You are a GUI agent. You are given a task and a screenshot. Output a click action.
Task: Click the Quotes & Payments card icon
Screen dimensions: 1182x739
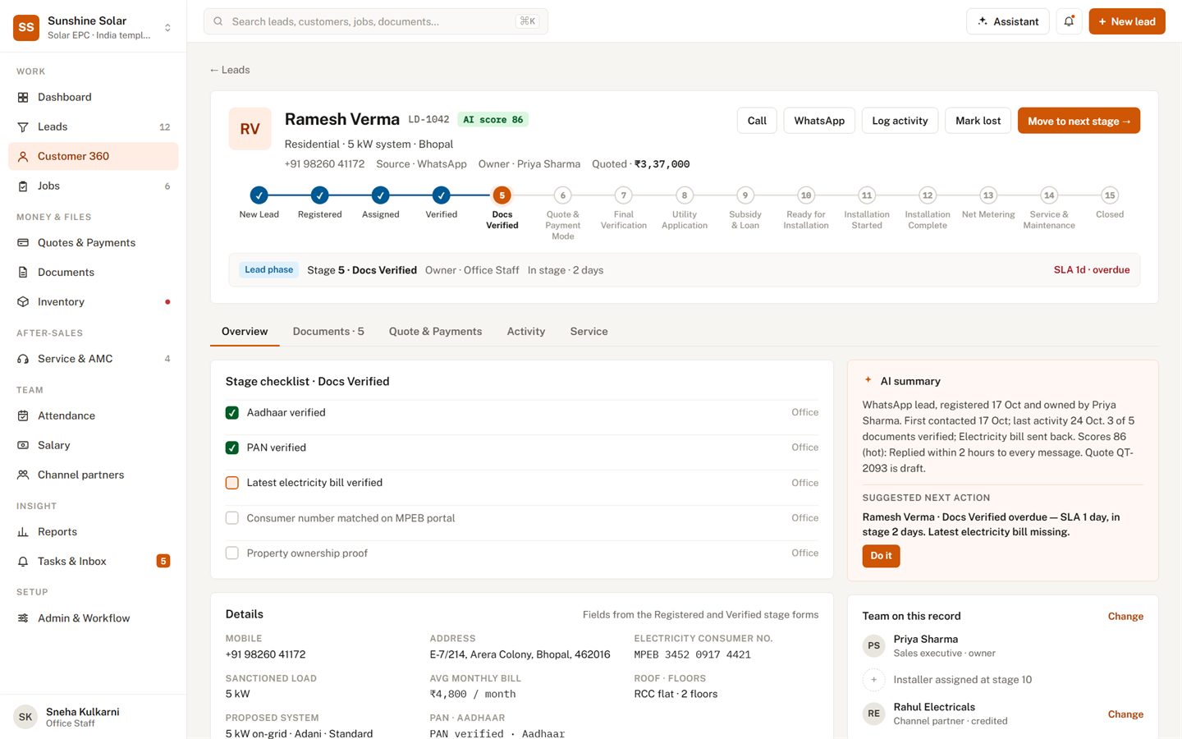coord(23,242)
